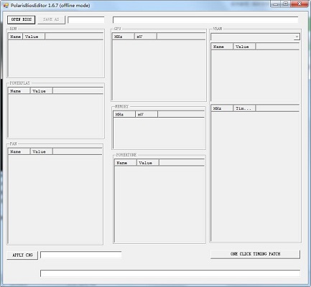This screenshot has height=287, width=311.
Task: Open the VRAM dropdown list
Action: pyautogui.click(x=297, y=37)
